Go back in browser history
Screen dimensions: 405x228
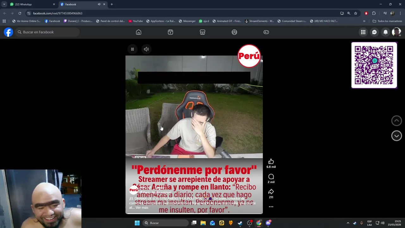pos(4,13)
